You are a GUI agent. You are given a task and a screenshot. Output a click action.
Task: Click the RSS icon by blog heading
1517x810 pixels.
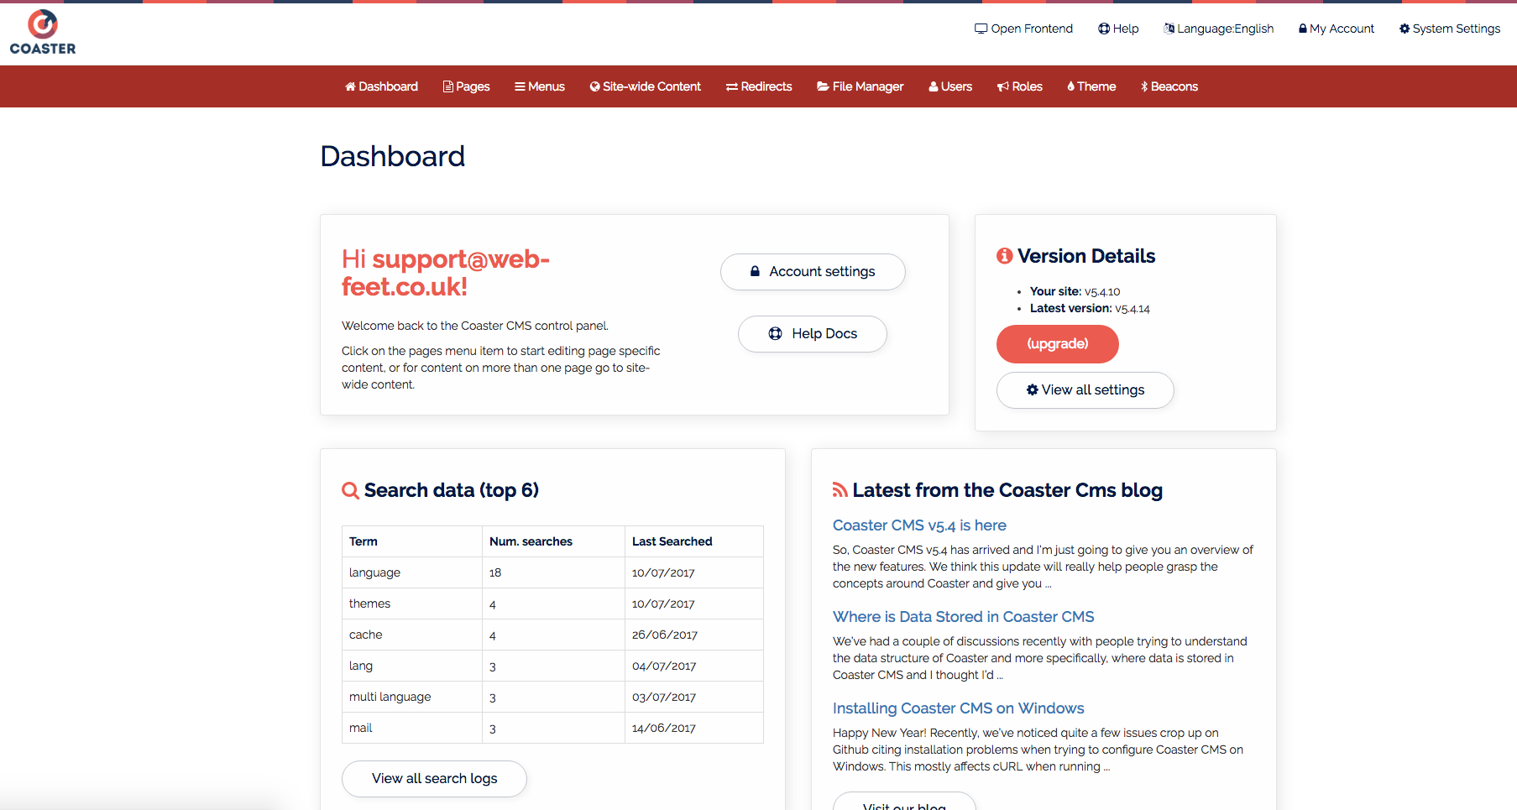pyautogui.click(x=840, y=490)
